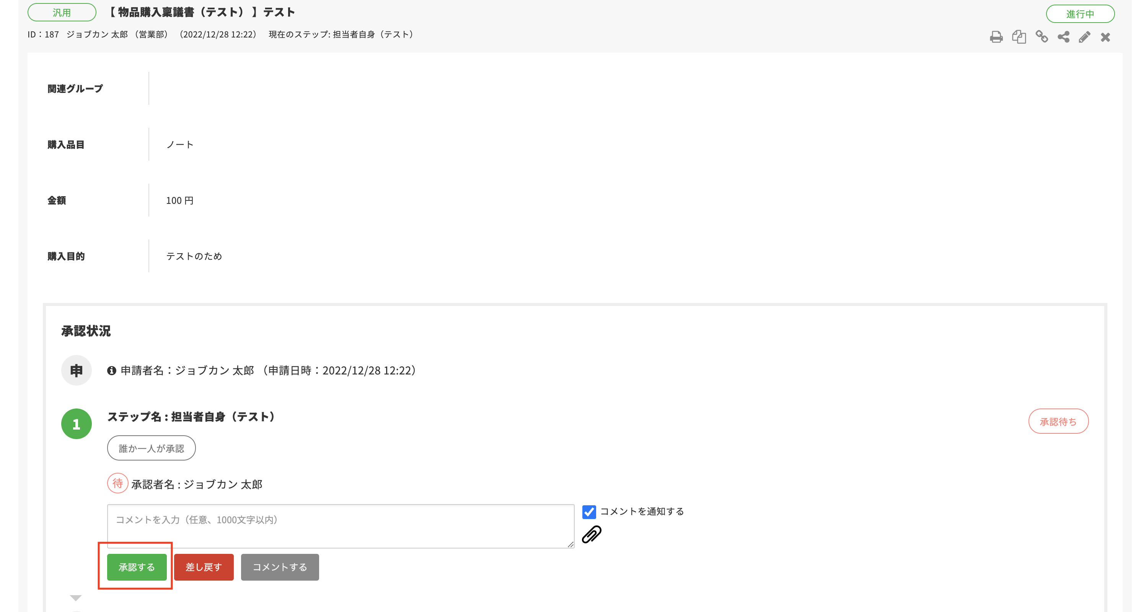The image size is (1141, 612).
Task: Click the paperclip attachment icon
Action: point(592,534)
